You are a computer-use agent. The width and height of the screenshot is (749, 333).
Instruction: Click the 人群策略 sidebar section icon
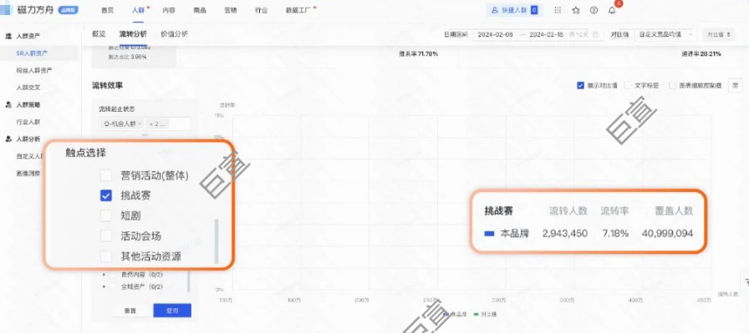click(x=8, y=105)
